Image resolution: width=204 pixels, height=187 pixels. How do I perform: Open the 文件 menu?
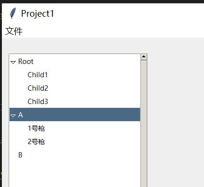tap(14, 31)
